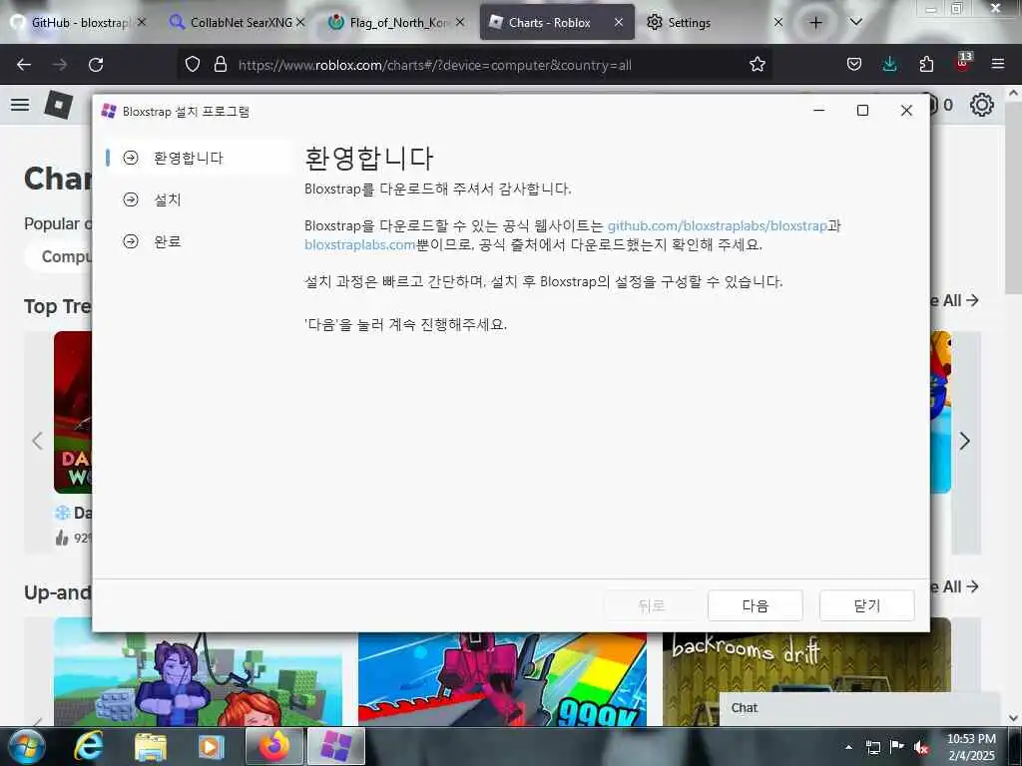Click the Bloxstrap taskbar icon
Image resolution: width=1022 pixels, height=766 pixels.
[x=335, y=746]
